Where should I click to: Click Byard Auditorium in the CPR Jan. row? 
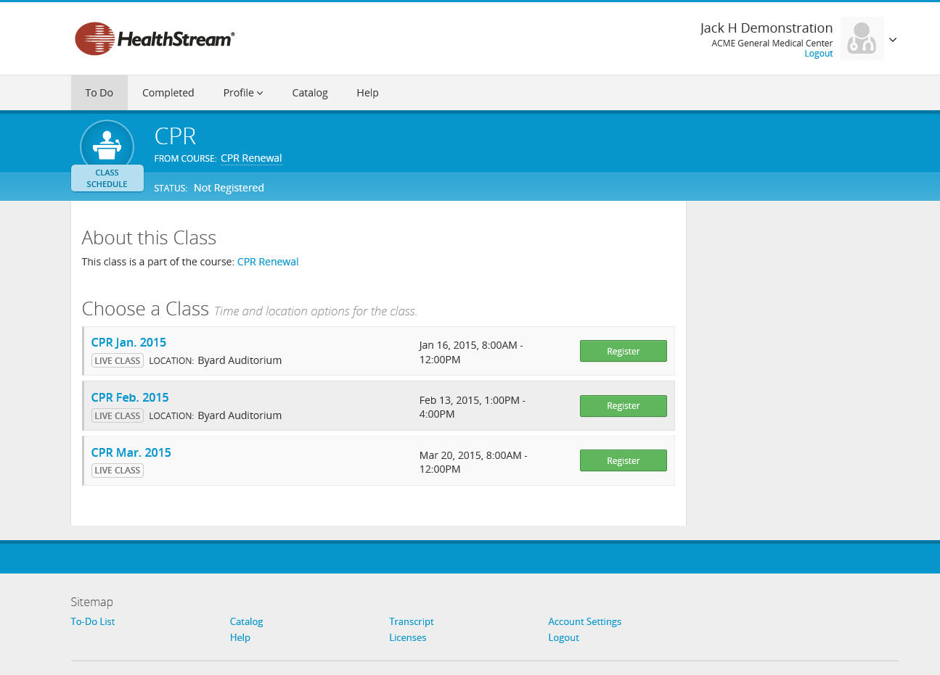coord(240,360)
